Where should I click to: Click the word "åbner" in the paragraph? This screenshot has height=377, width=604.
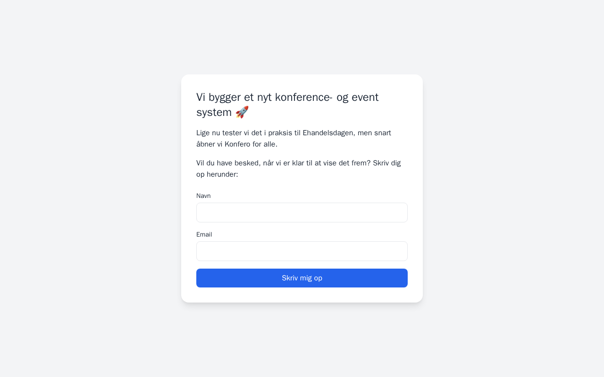point(206,144)
